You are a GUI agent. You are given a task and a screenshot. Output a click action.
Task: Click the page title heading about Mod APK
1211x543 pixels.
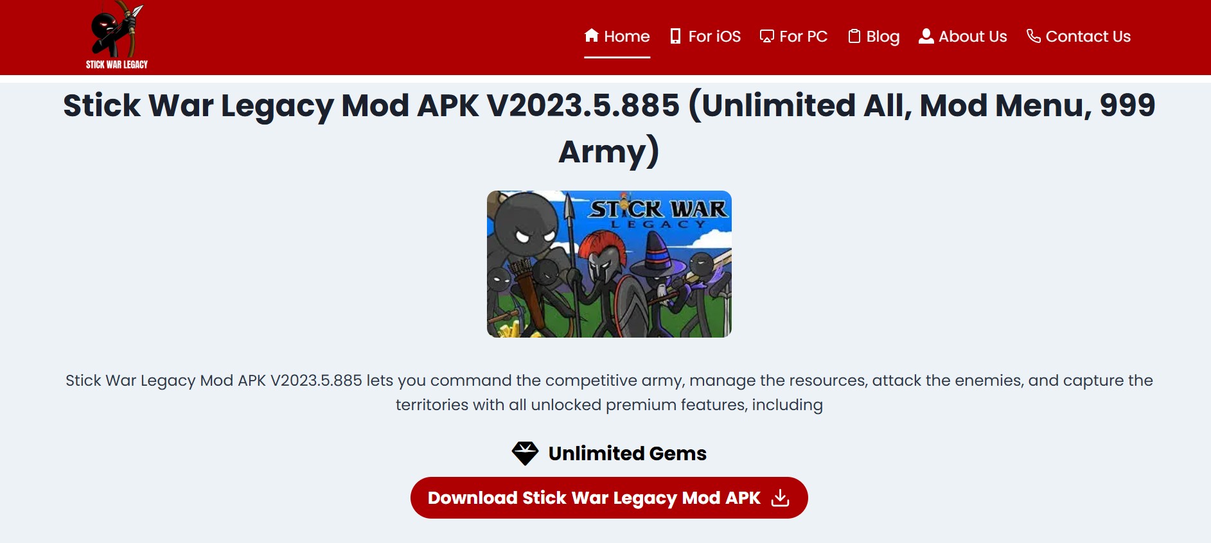[609, 128]
